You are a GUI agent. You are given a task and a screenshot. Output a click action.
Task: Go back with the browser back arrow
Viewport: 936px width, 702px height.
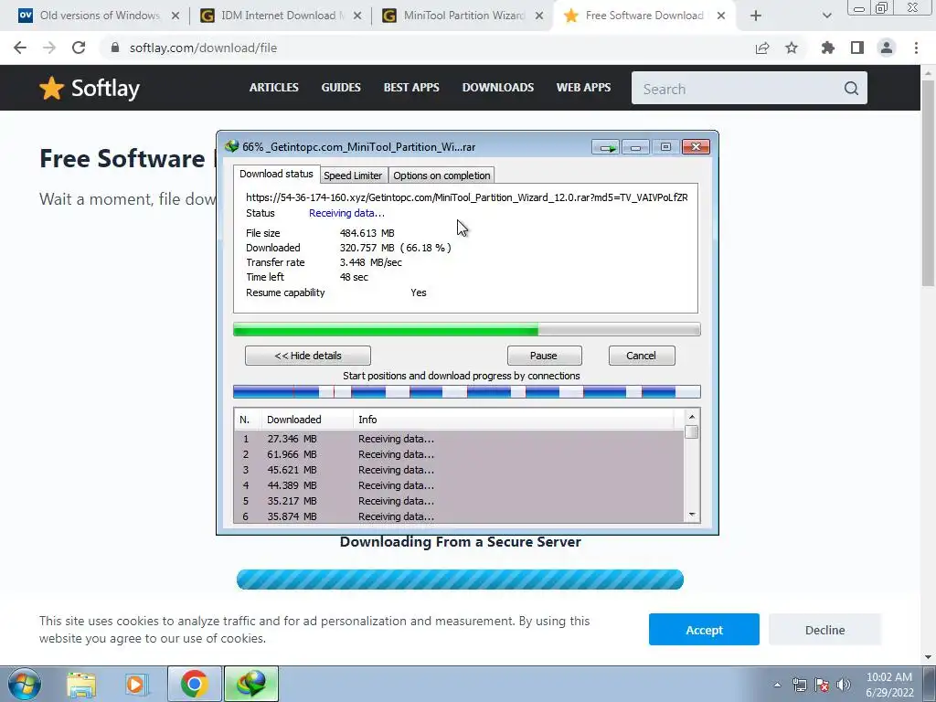click(x=20, y=48)
